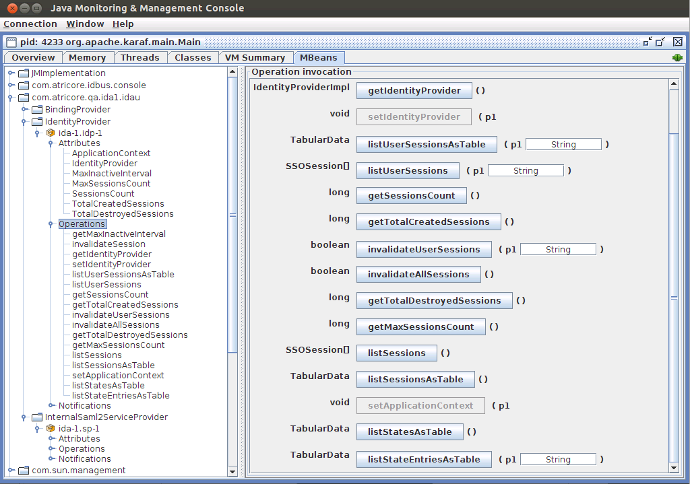Image resolution: width=690 pixels, height=484 pixels.
Task: Focus the p1 field for listStateEntriesAsTable
Action: (558, 459)
